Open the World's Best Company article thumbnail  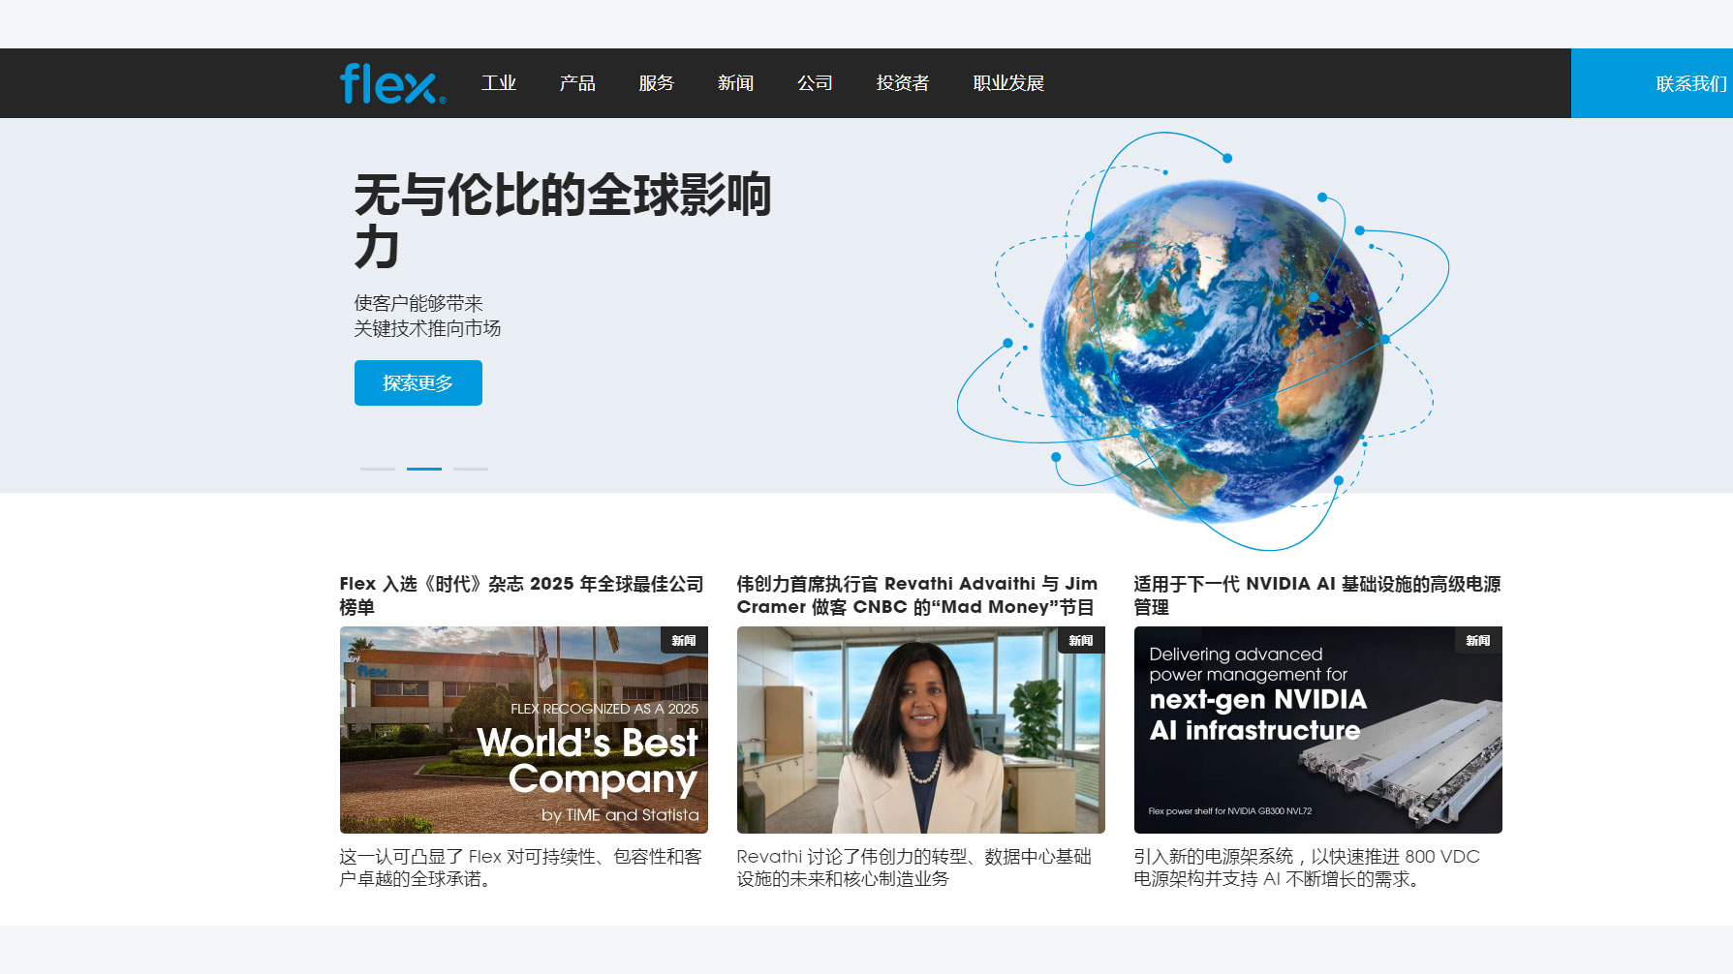(523, 730)
